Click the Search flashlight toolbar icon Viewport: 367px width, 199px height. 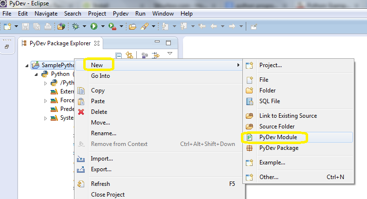tap(145, 26)
